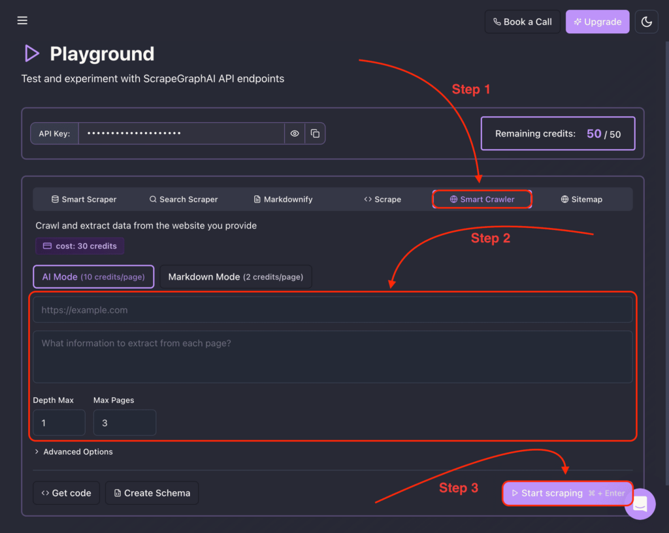
Task: Click the Upgrade button
Action: click(x=597, y=22)
